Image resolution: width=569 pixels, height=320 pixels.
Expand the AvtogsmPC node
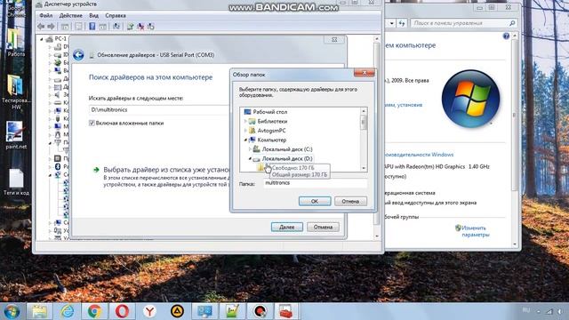245,131
